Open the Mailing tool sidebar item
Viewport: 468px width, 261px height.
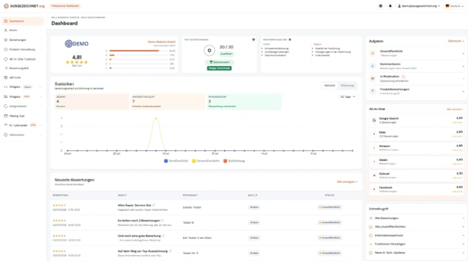[22, 116]
